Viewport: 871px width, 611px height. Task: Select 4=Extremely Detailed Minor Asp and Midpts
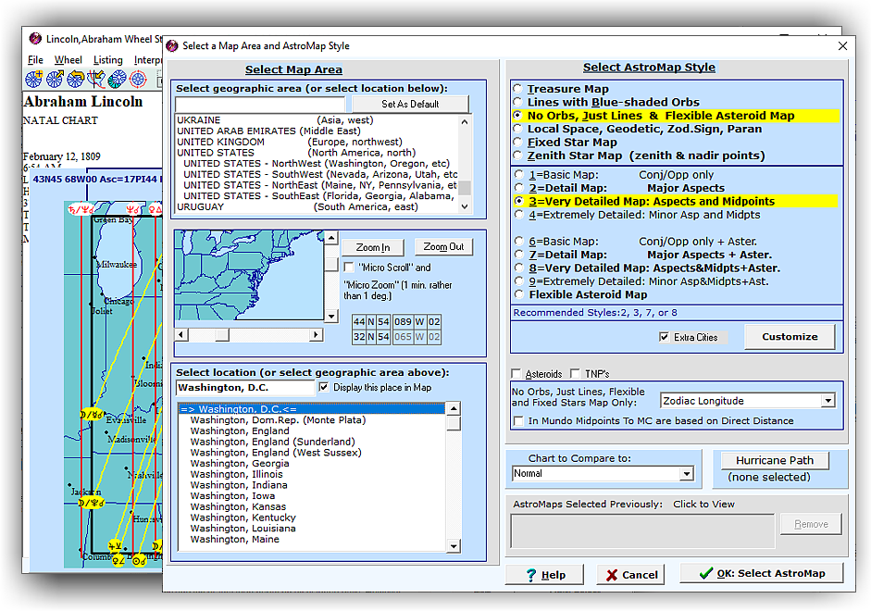coord(519,215)
